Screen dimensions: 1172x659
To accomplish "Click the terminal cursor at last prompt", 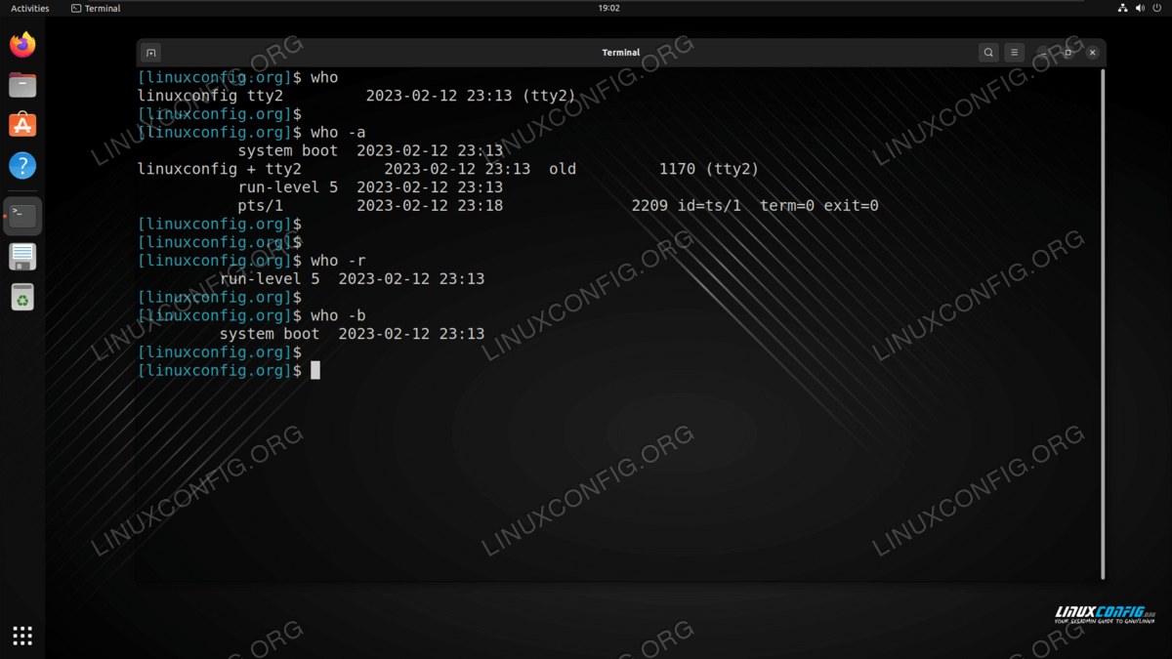I will click(315, 371).
